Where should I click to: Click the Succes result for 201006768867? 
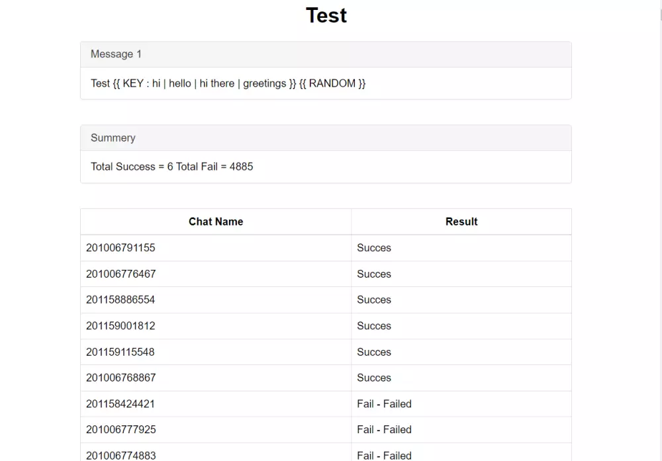(x=374, y=378)
